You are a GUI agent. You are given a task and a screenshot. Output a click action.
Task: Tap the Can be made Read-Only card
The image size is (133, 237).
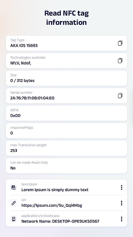click(66, 166)
